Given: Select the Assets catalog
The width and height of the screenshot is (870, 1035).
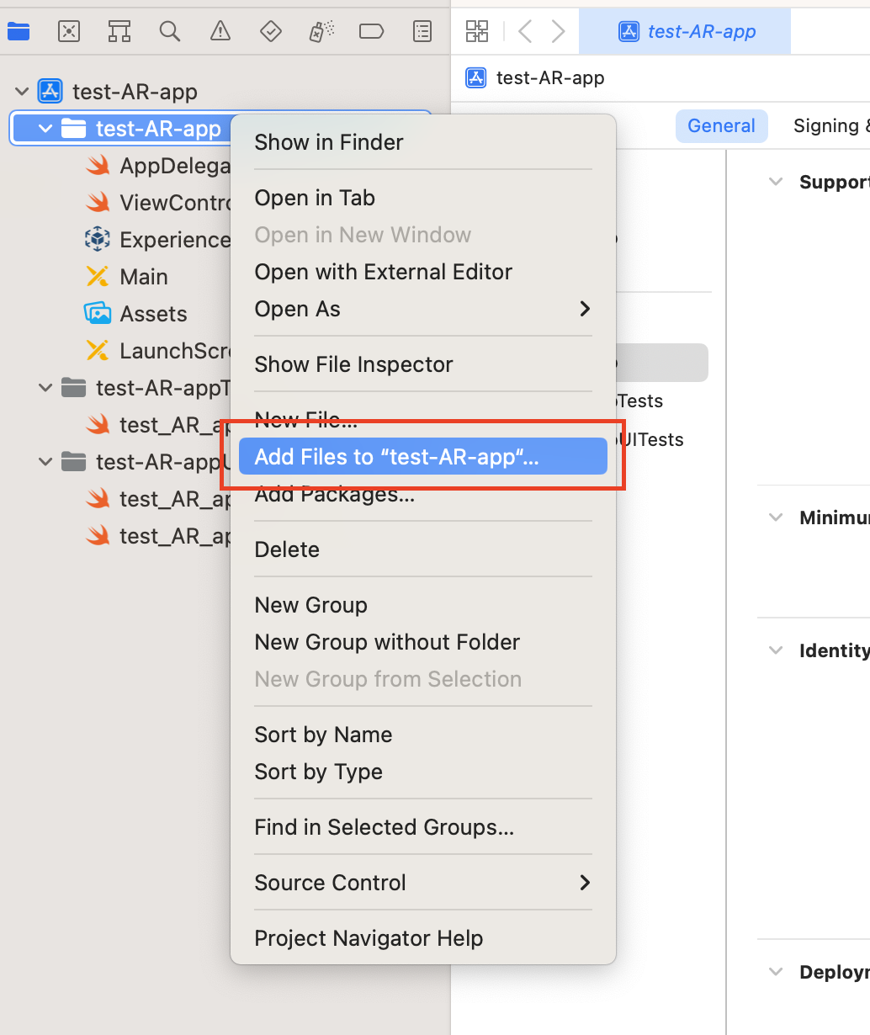Looking at the screenshot, I should pyautogui.click(x=135, y=314).
